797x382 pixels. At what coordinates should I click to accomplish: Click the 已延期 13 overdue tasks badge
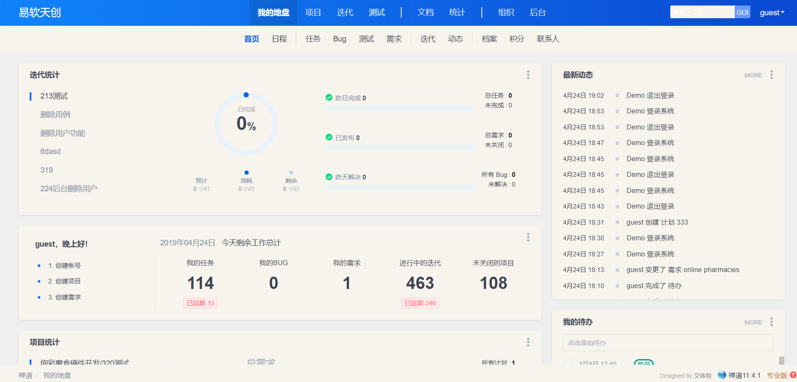[200, 303]
